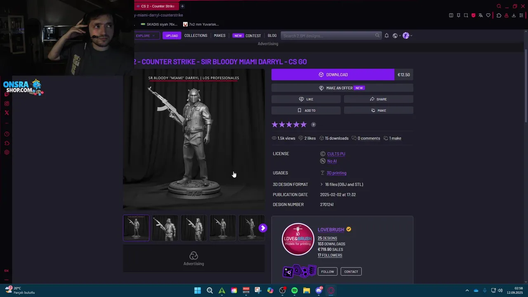Click the notifications bell icon on Cults

[387, 35]
